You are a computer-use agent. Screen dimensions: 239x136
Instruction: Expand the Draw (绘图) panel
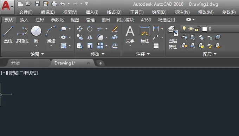pos(37,54)
